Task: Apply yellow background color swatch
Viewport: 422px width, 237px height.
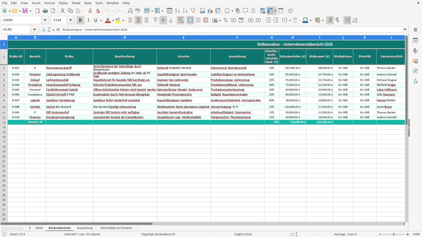Action: [118, 20]
